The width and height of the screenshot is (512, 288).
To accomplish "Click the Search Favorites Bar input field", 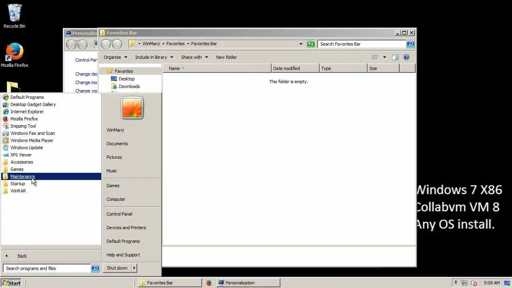I will (362, 44).
